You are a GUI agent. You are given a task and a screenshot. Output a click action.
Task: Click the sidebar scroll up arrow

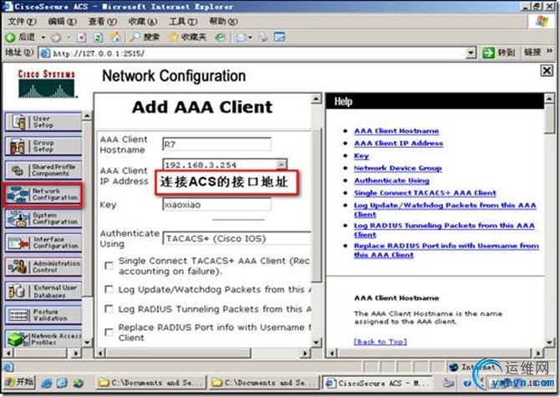pos(87,116)
